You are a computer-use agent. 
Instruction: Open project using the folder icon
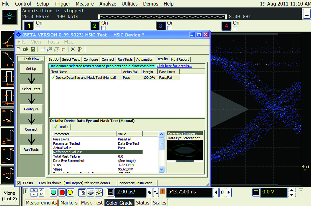[x=25, y=49]
